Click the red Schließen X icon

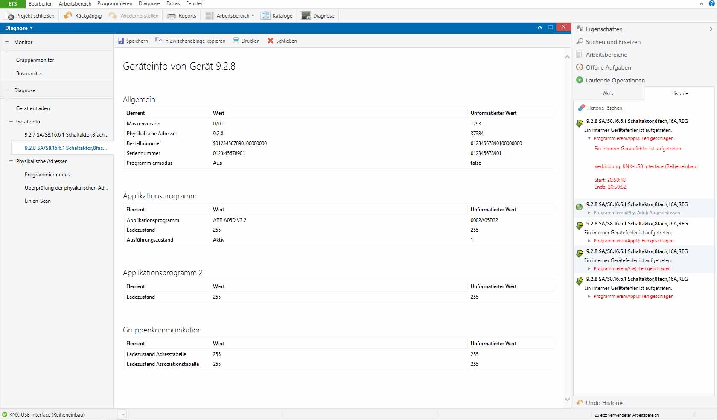point(271,41)
